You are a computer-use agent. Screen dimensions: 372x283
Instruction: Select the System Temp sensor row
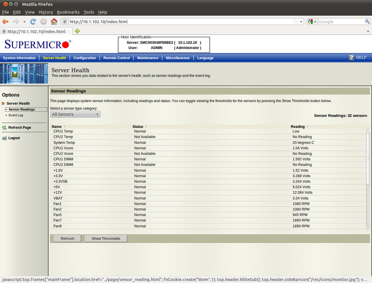pos(209,143)
